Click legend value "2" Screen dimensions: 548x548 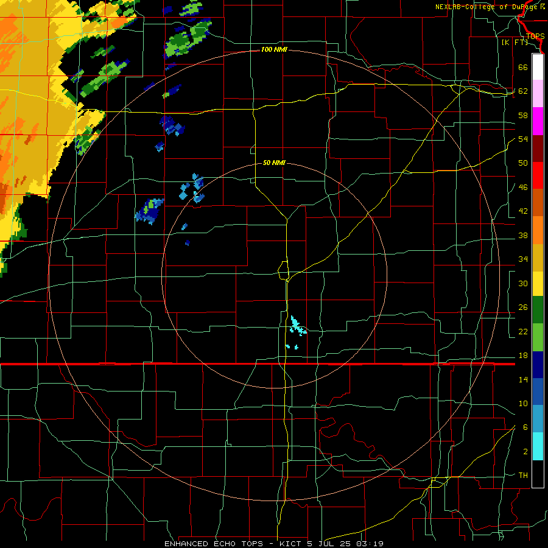click(525, 452)
